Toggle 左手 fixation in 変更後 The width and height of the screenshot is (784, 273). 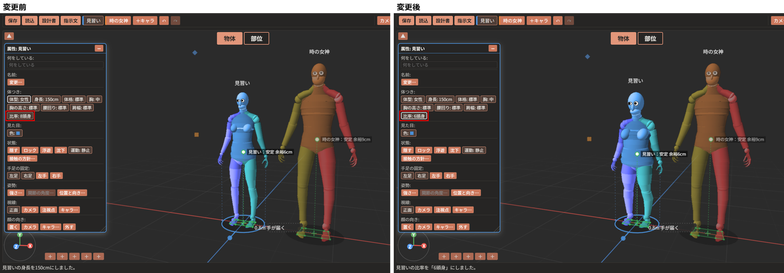click(x=435, y=175)
